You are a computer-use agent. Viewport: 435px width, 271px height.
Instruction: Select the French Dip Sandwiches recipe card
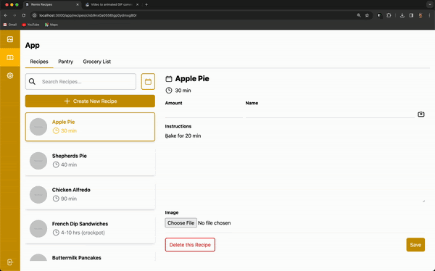tap(90, 228)
